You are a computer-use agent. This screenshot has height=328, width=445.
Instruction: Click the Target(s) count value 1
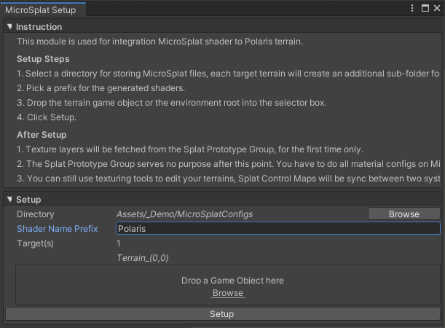pos(119,243)
